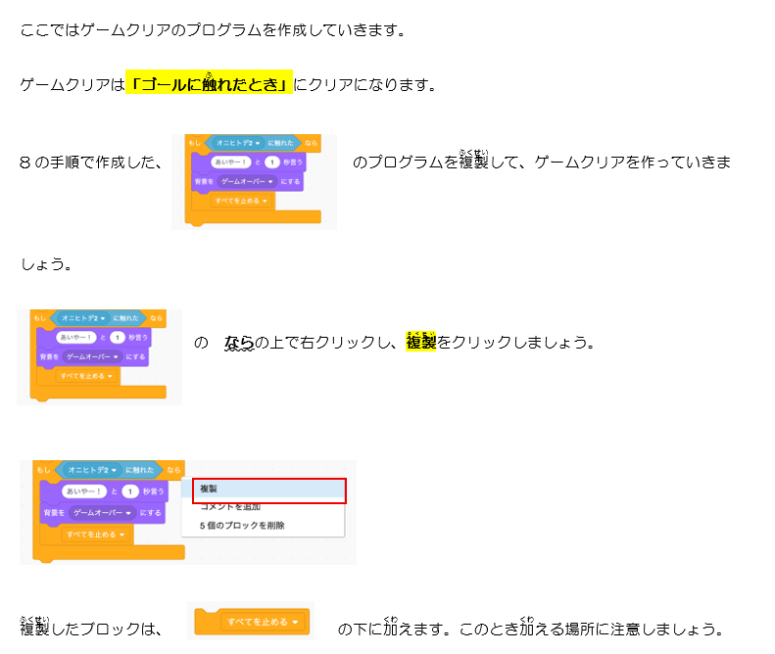The width and height of the screenshot is (775, 654).
Task: Click なら label on block before のならの上で
Action: 155,318
